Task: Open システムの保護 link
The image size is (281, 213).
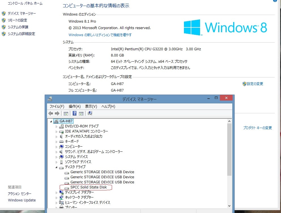Action: pos(18,27)
